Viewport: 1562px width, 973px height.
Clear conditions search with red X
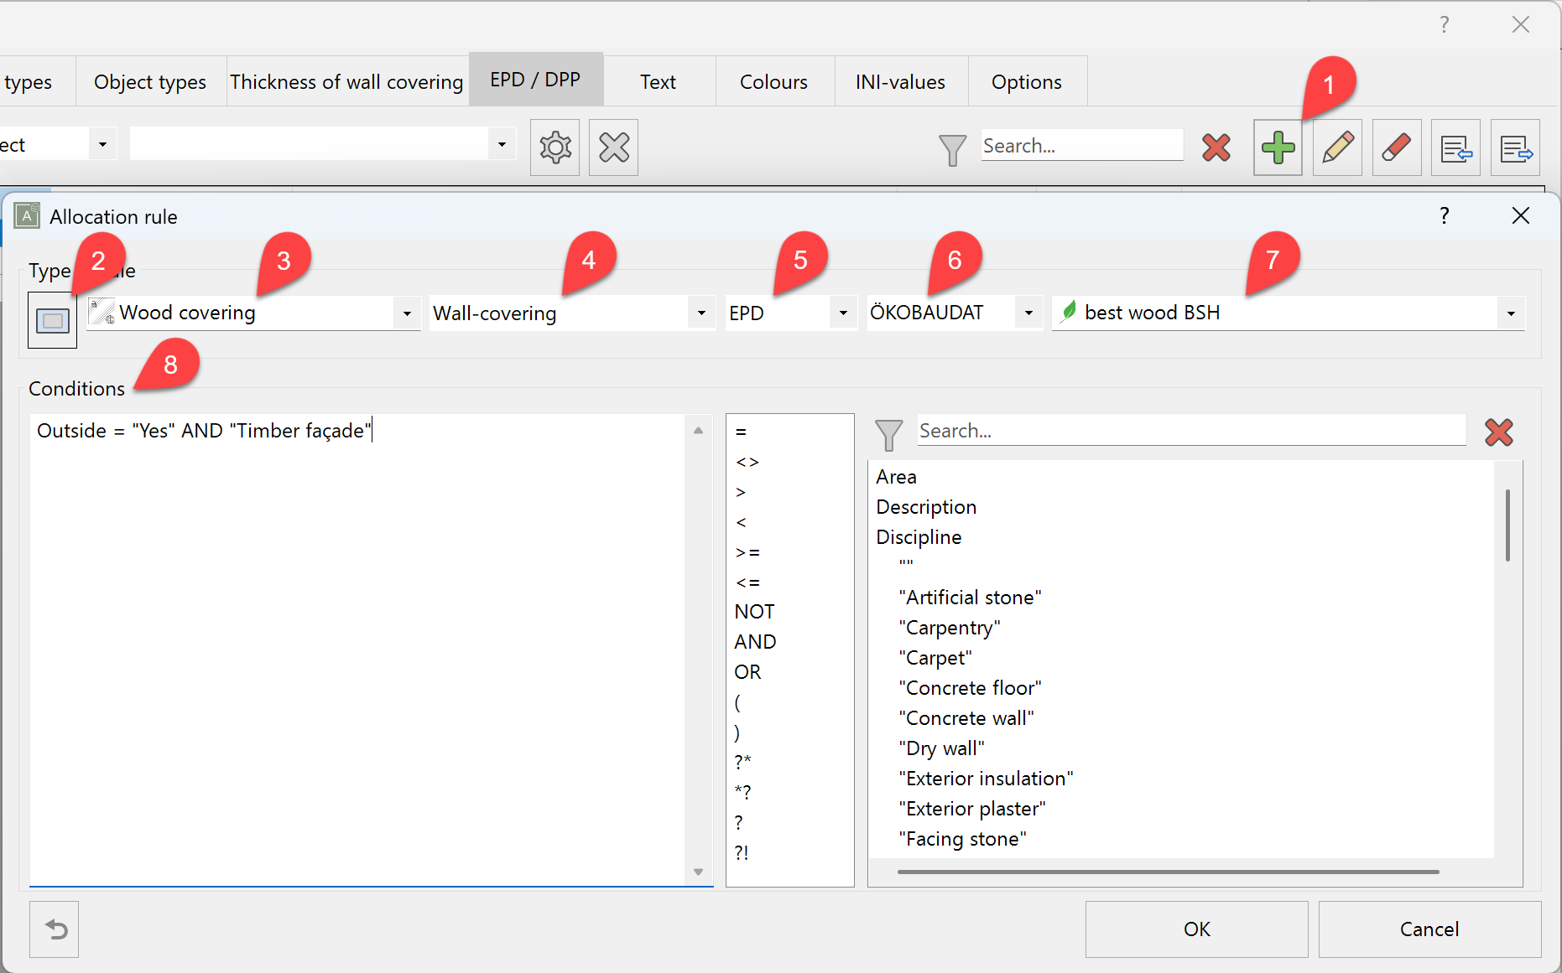[x=1498, y=432]
